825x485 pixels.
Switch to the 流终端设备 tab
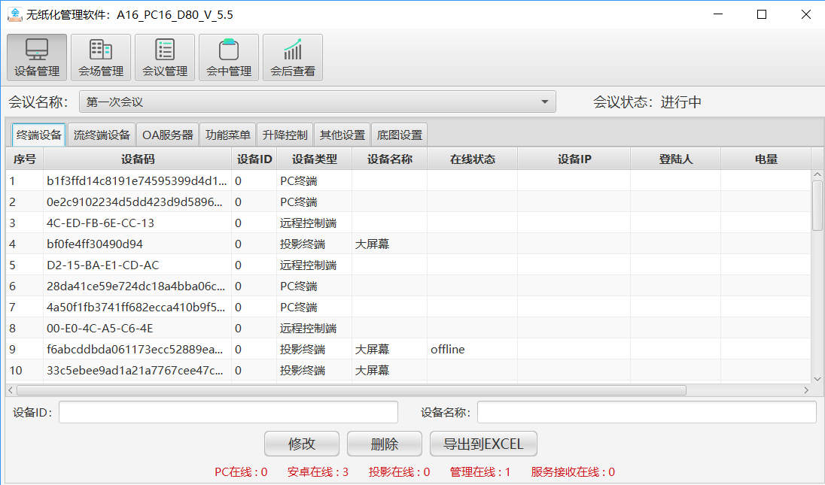point(102,135)
